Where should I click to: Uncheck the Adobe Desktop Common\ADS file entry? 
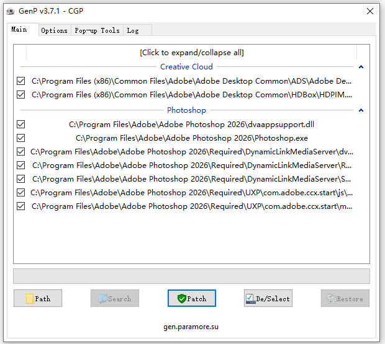21,81
